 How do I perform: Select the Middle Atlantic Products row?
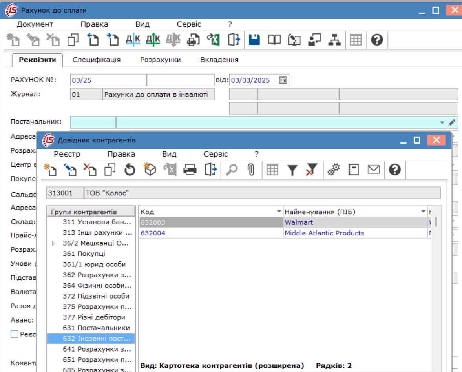[x=284, y=233]
